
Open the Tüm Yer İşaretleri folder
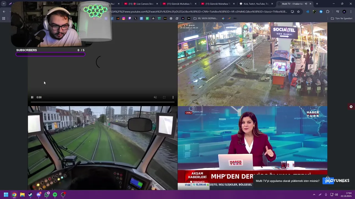coord(341,19)
